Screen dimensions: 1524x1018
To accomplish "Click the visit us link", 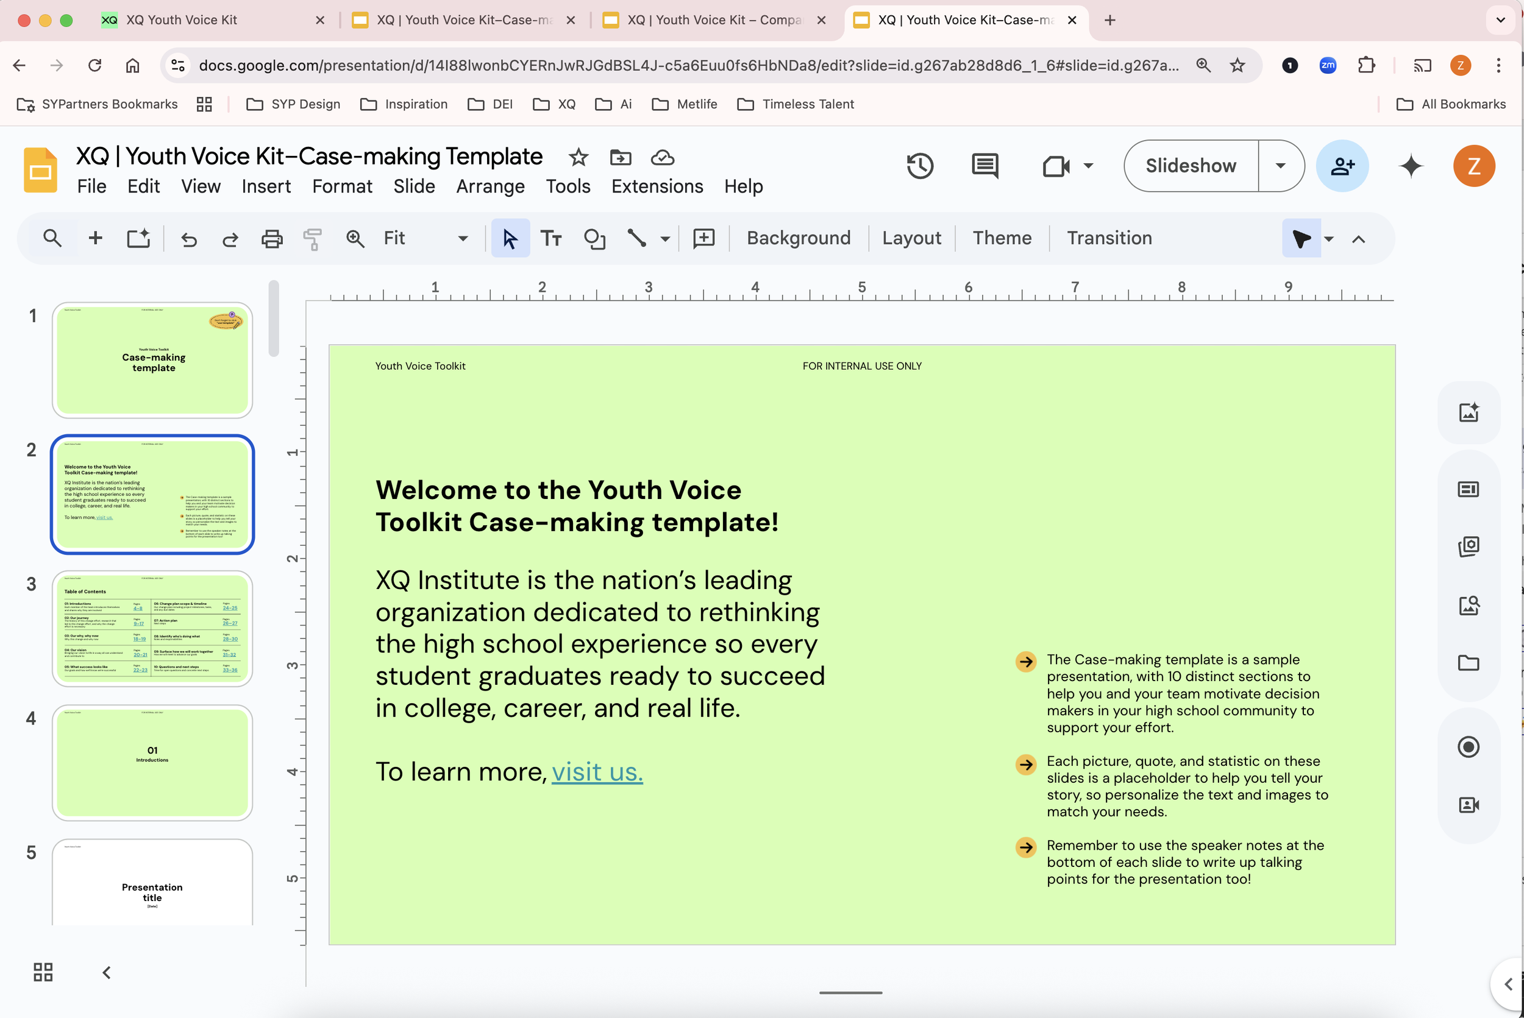I will 597,772.
